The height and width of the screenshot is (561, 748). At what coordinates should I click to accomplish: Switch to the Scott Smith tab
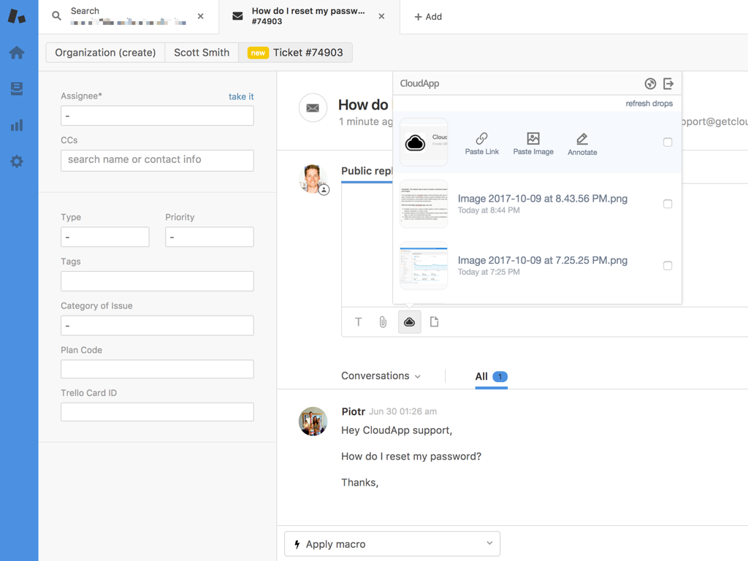[201, 53]
